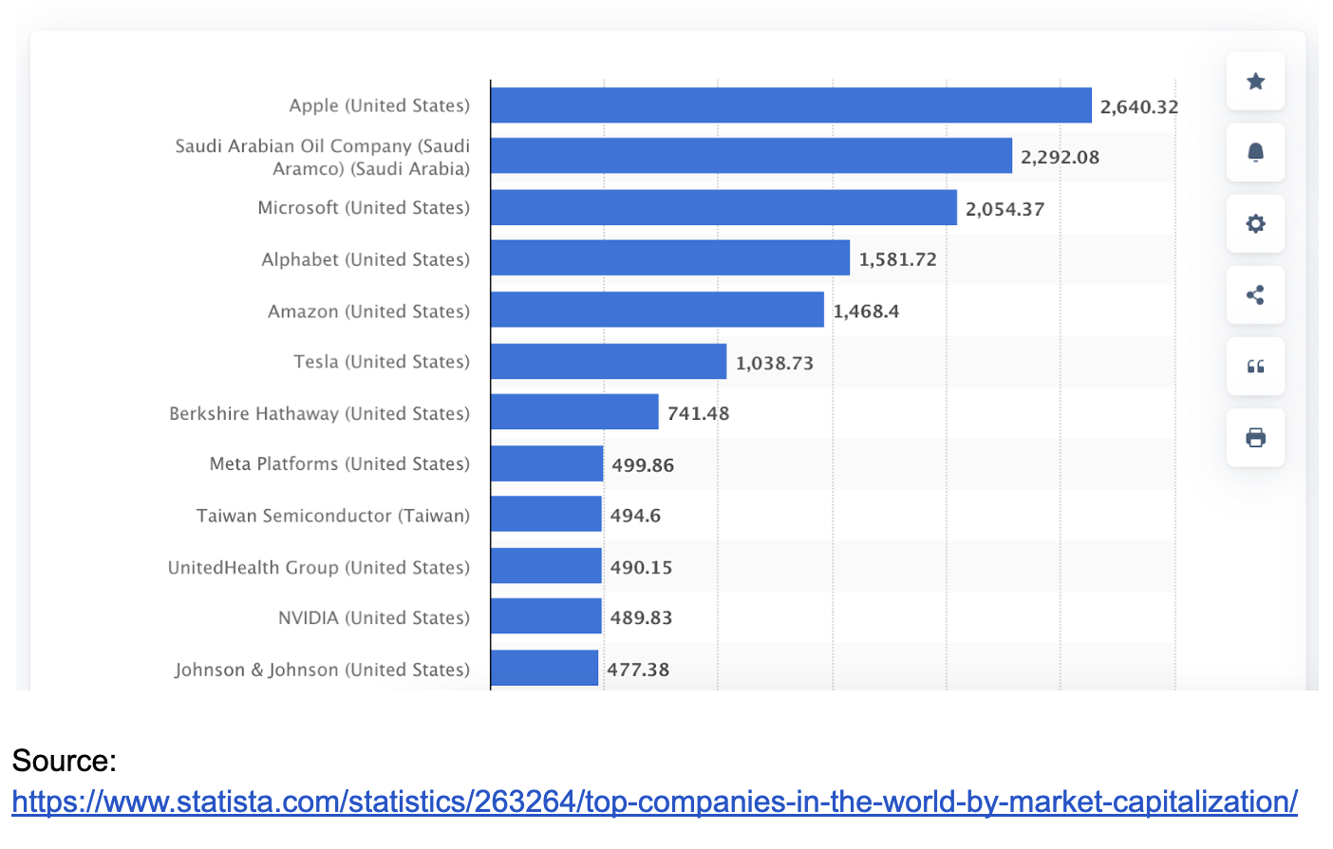Click the Apple value label 2,640.32

tap(1139, 106)
